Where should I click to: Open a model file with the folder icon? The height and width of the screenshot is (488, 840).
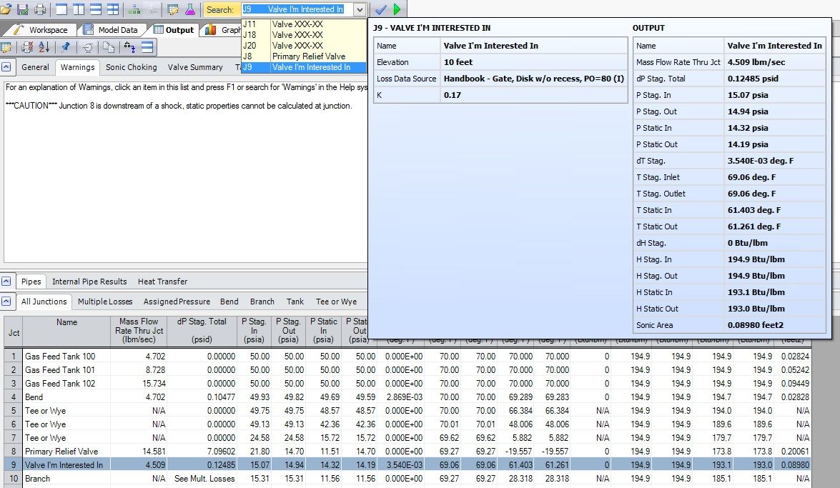click(x=7, y=9)
